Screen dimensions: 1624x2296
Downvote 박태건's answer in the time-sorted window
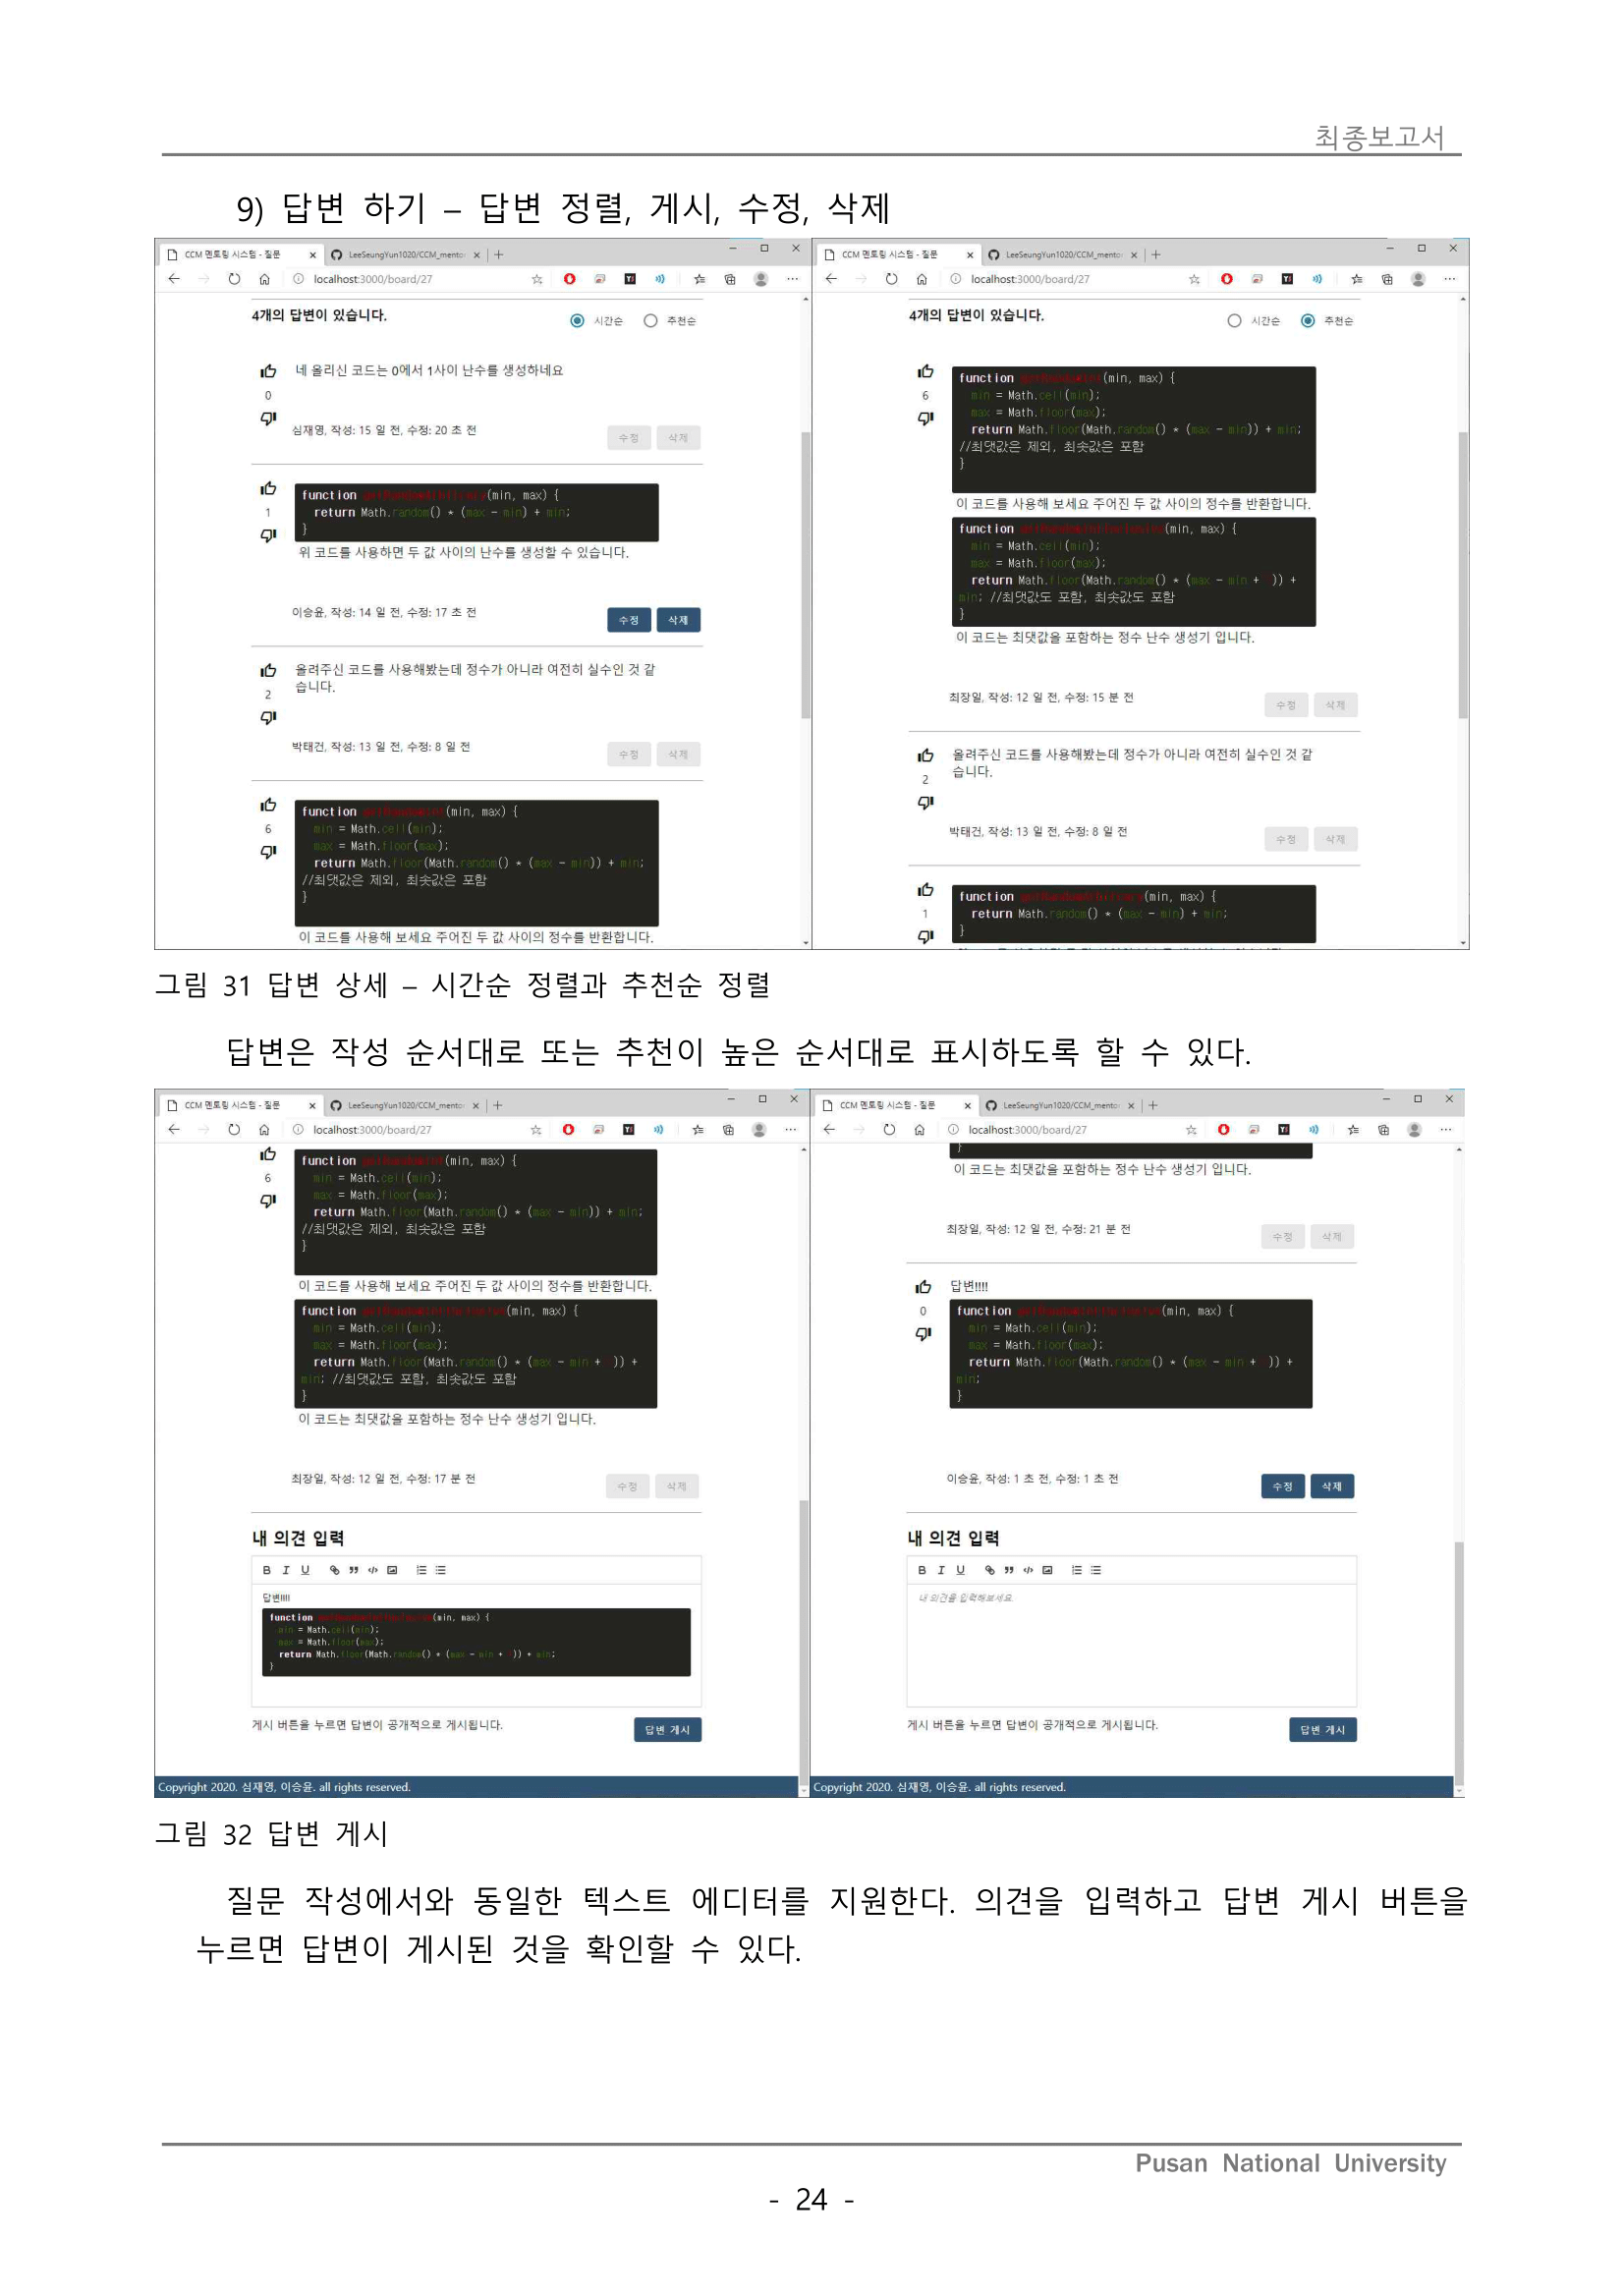click(268, 717)
